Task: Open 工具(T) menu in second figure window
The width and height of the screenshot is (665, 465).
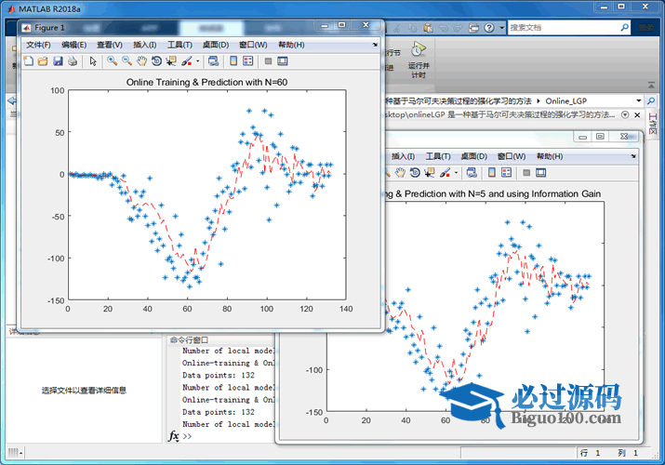Action: click(x=438, y=156)
